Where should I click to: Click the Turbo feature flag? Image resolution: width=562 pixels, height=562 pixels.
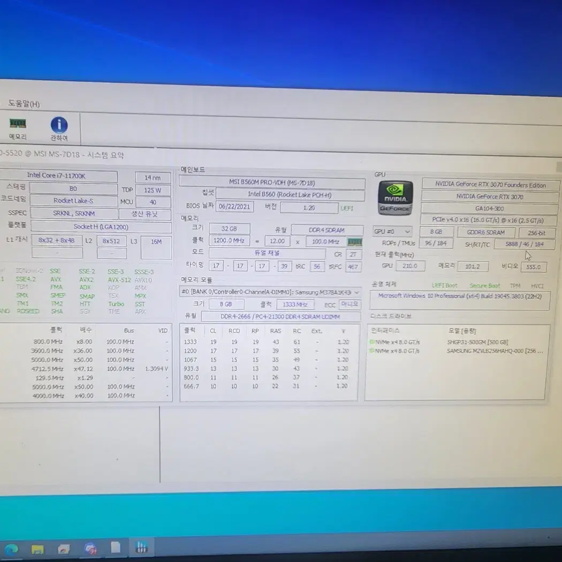[x=116, y=303]
